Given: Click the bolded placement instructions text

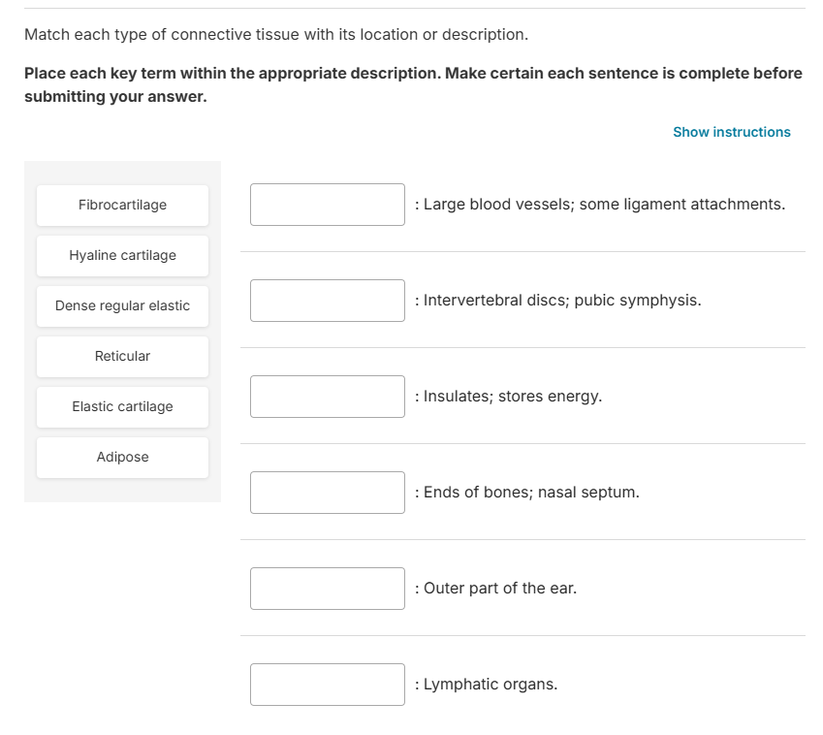Looking at the screenshot, I should tap(411, 84).
